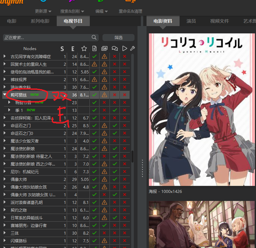Expand the 季 1 season node
The image size is (256, 248).
pyautogui.click(x=9, y=110)
